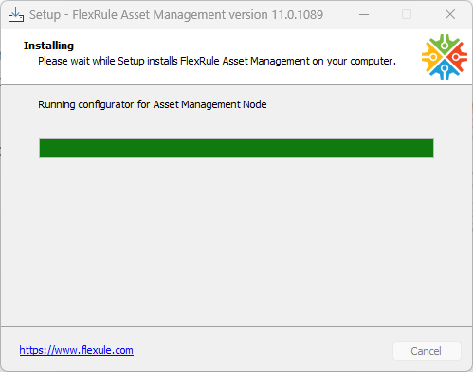This screenshot has height=372, width=473.
Task: Select the yellow left segment of FlexRule logo
Action: (x=431, y=57)
